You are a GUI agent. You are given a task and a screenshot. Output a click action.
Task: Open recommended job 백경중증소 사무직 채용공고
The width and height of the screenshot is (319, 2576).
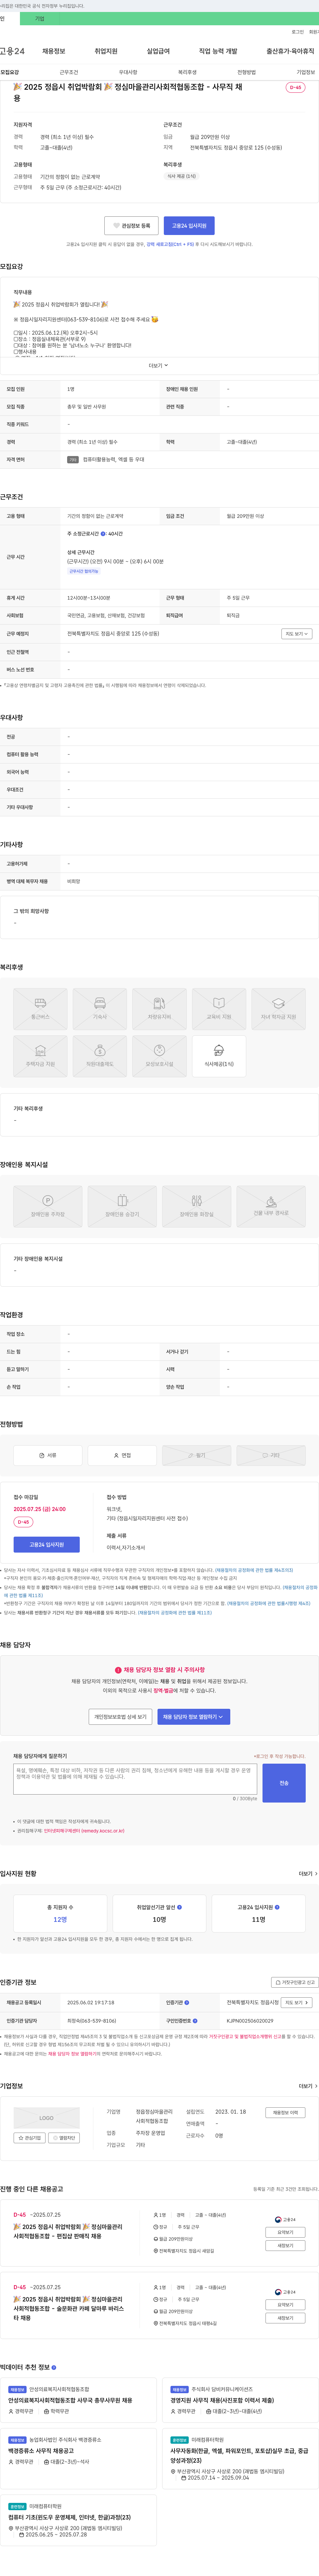(x=41, y=2451)
